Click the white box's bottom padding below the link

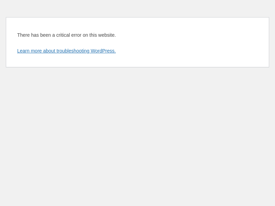pyautogui.click(x=137, y=62)
